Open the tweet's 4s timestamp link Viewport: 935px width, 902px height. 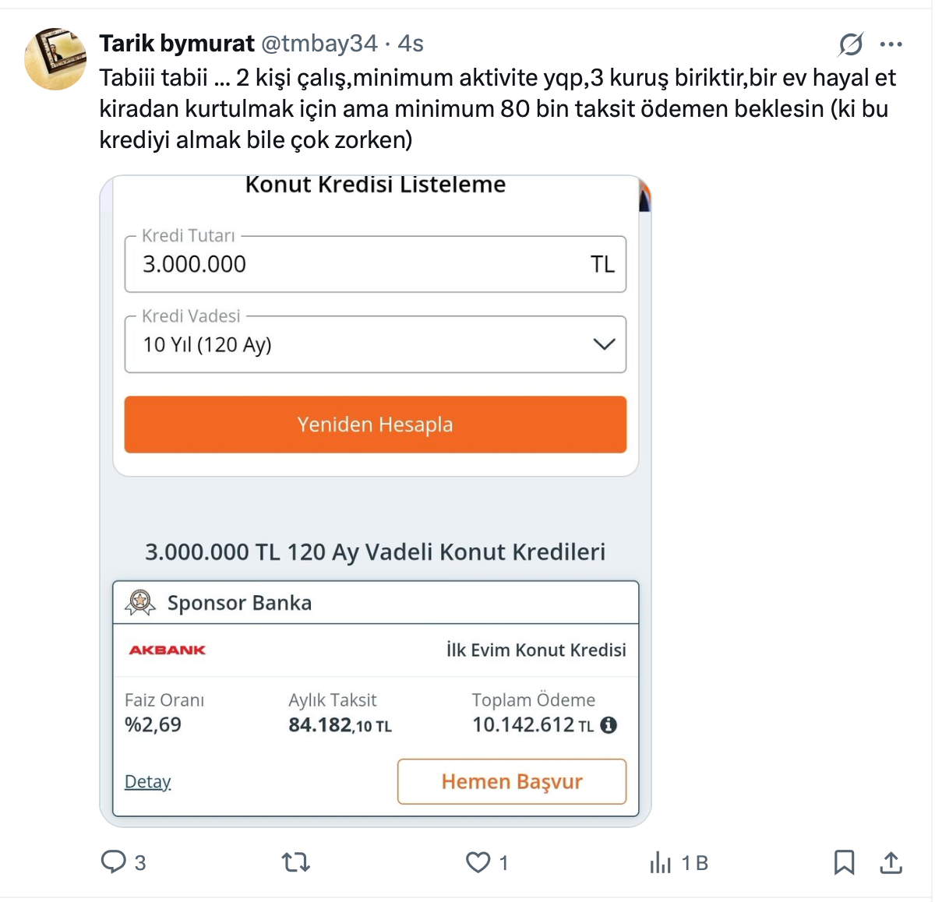click(411, 44)
